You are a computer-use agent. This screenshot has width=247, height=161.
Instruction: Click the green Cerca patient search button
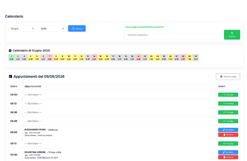pyautogui.click(x=232, y=34)
